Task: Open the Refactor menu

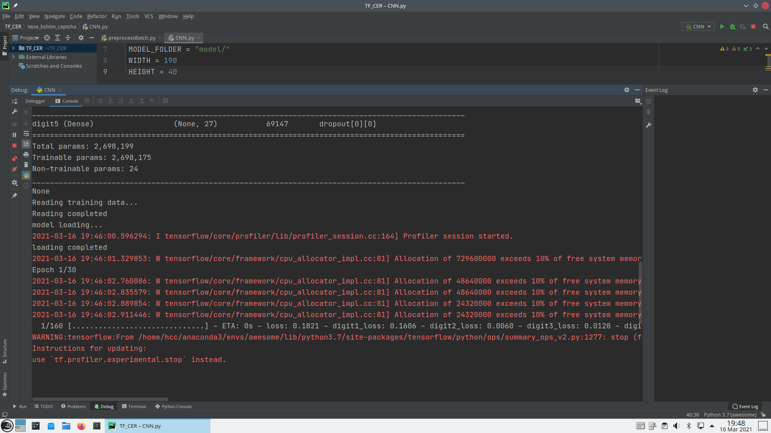Action: point(97,16)
